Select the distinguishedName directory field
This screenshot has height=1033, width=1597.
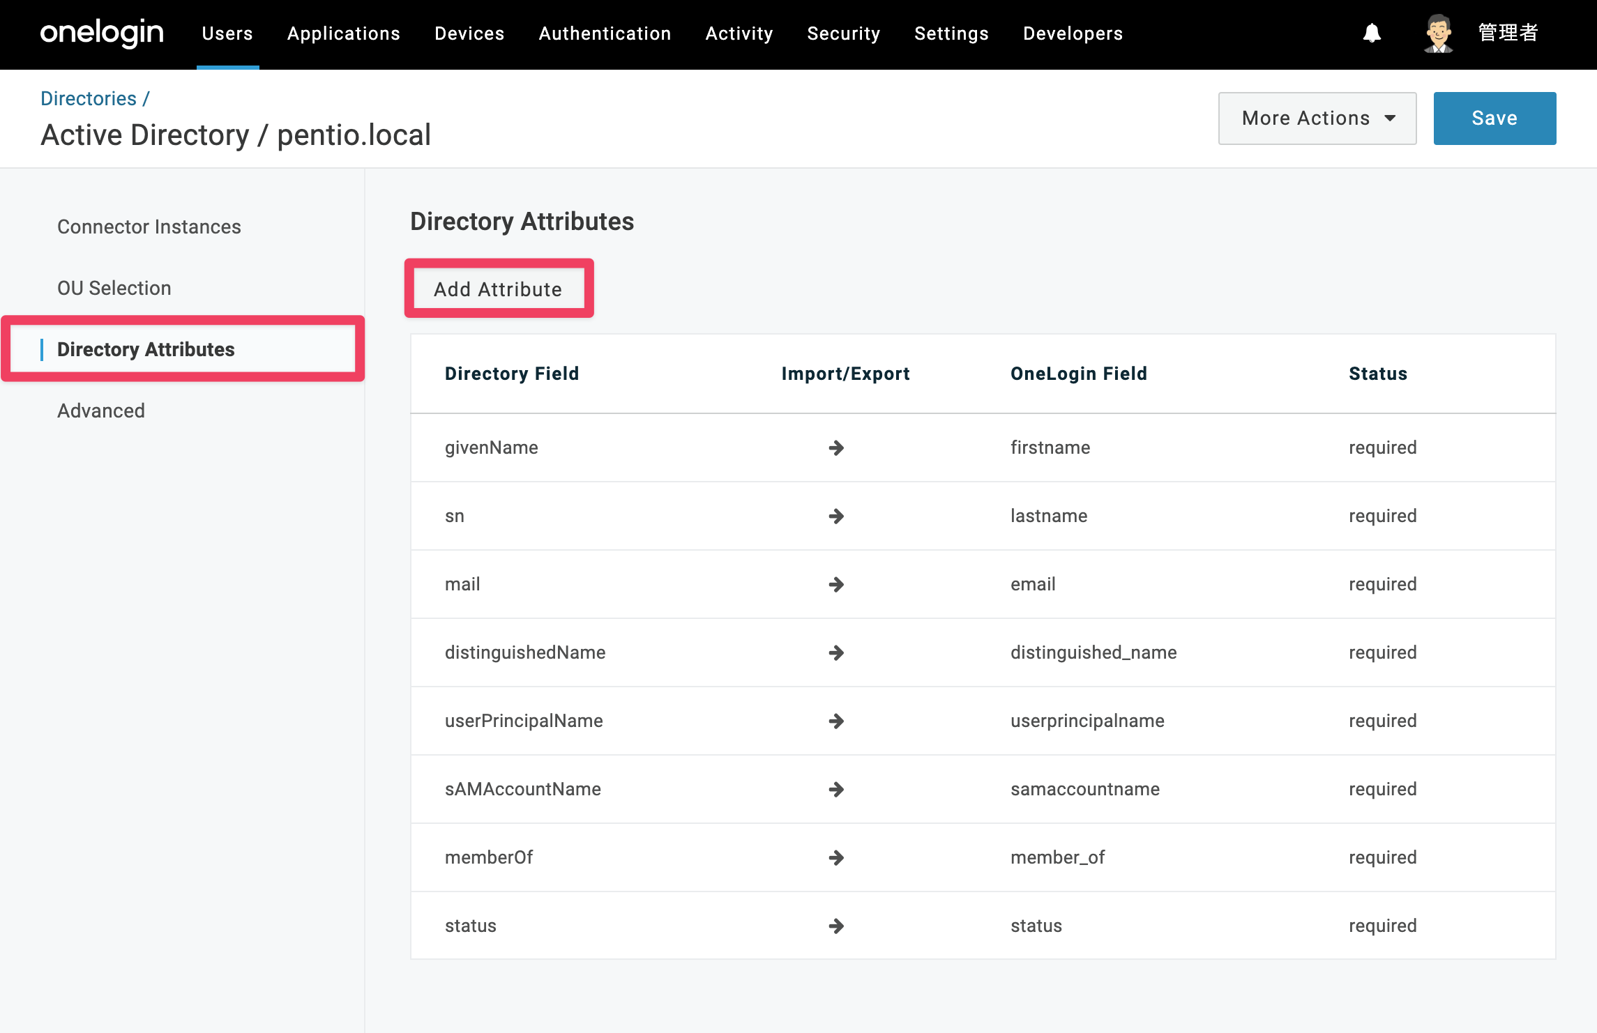[x=525, y=652]
